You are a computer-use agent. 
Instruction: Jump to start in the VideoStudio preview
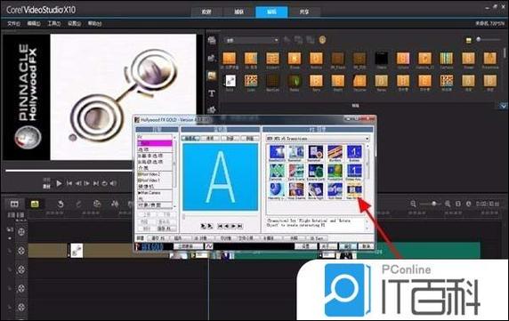(69, 183)
